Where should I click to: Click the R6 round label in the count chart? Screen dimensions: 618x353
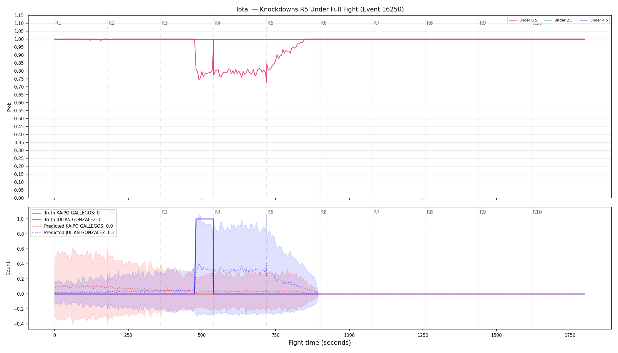[323, 212]
